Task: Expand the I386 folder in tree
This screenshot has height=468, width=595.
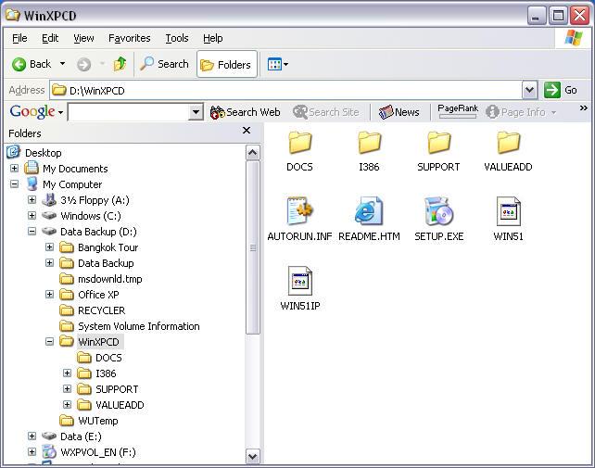Action: click(x=67, y=373)
